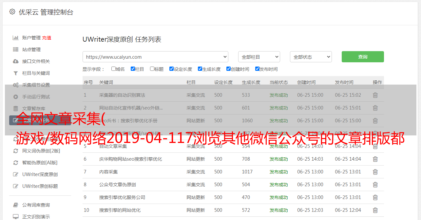This screenshot has width=421, height=220.
Task: Open 站点管理 in the sidebar
Action: tap(31, 50)
